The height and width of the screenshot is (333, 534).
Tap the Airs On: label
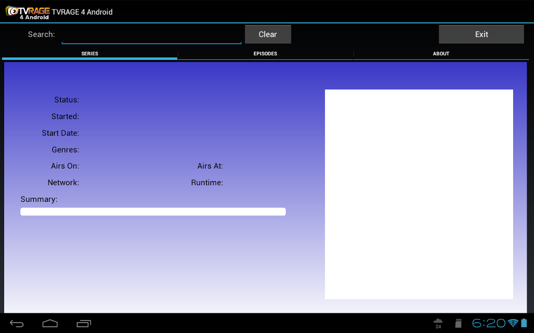coord(65,166)
